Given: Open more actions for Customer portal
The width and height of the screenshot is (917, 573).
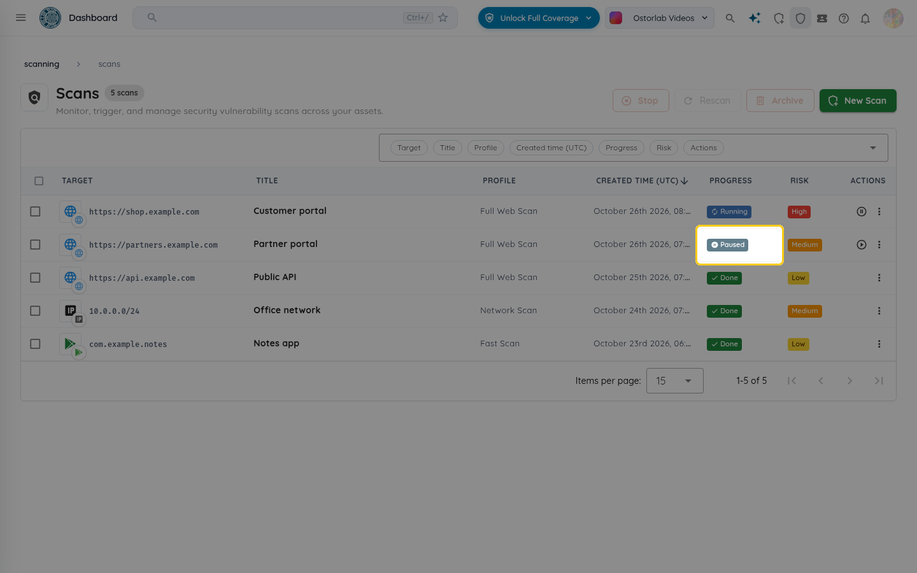Looking at the screenshot, I should tap(879, 211).
